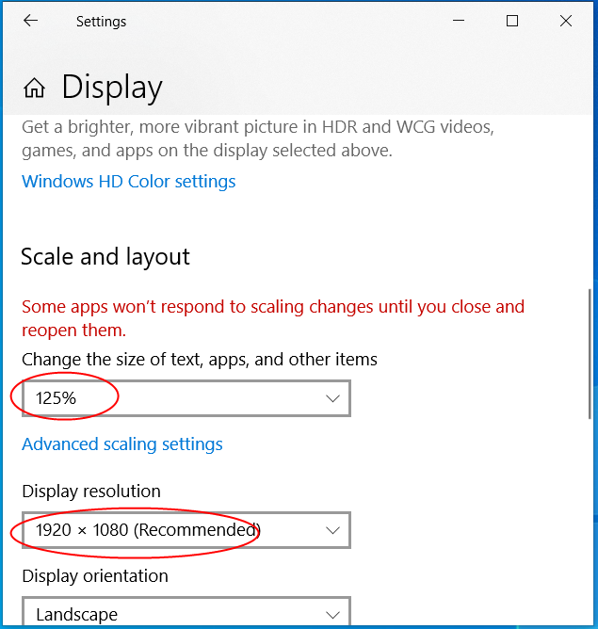This screenshot has width=598, height=629.
Task: Click the Display resolution label
Action: (x=91, y=491)
